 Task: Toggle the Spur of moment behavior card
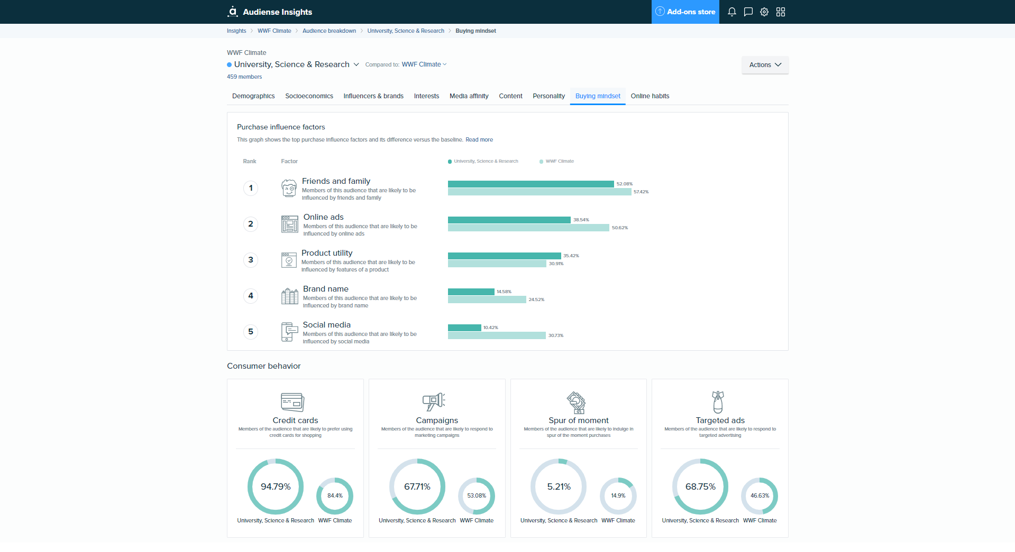[x=578, y=457]
